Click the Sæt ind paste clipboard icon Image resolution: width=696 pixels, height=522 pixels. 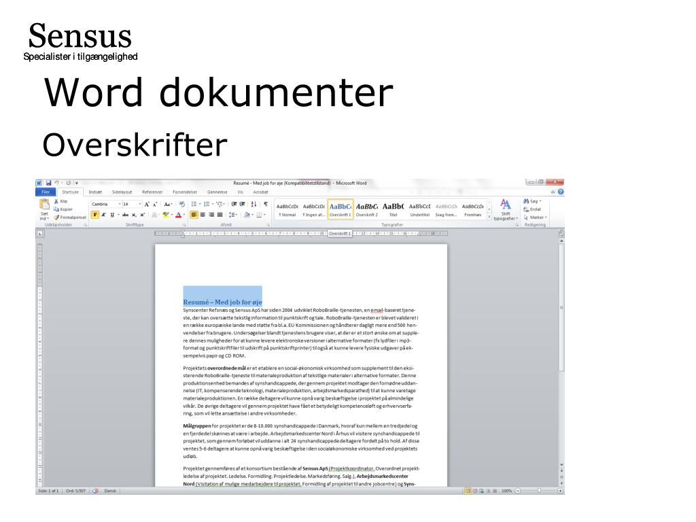(x=44, y=209)
